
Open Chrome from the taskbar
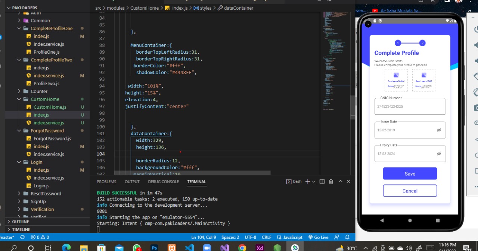click(x=242, y=247)
